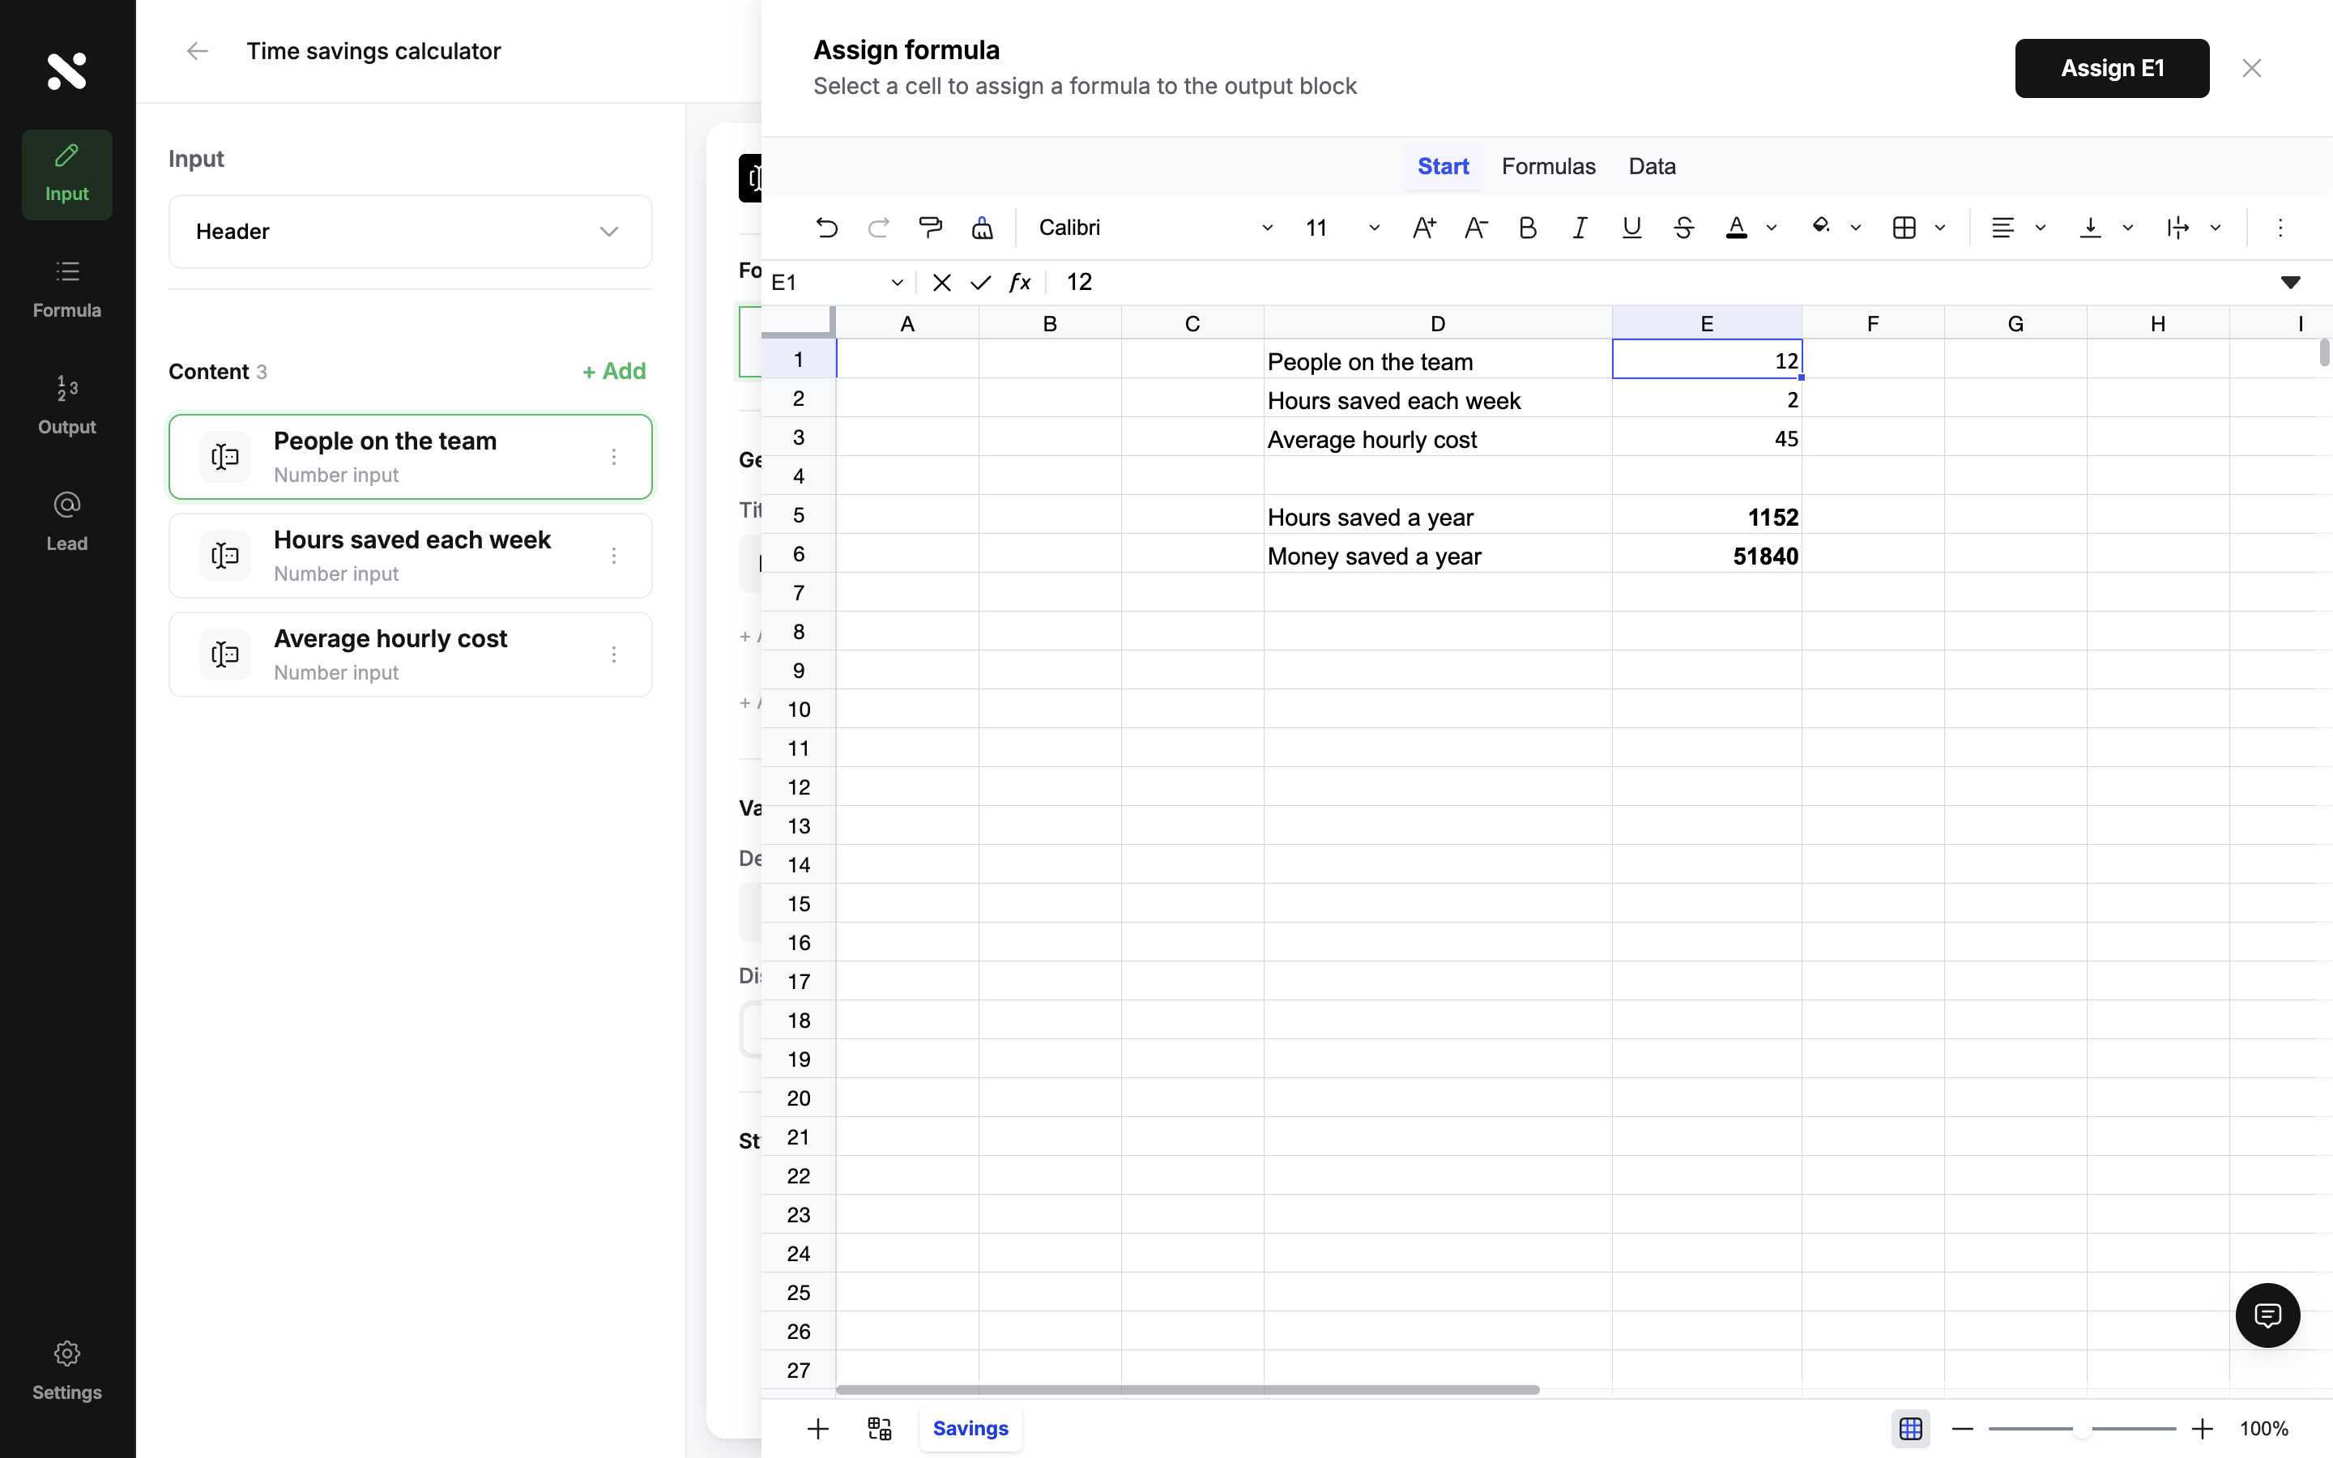Image resolution: width=2333 pixels, height=1458 pixels.
Task: Close the Assign formula panel
Action: [2252, 69]
